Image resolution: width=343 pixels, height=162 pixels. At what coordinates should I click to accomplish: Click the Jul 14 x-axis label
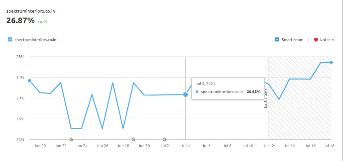coord(290,146)
